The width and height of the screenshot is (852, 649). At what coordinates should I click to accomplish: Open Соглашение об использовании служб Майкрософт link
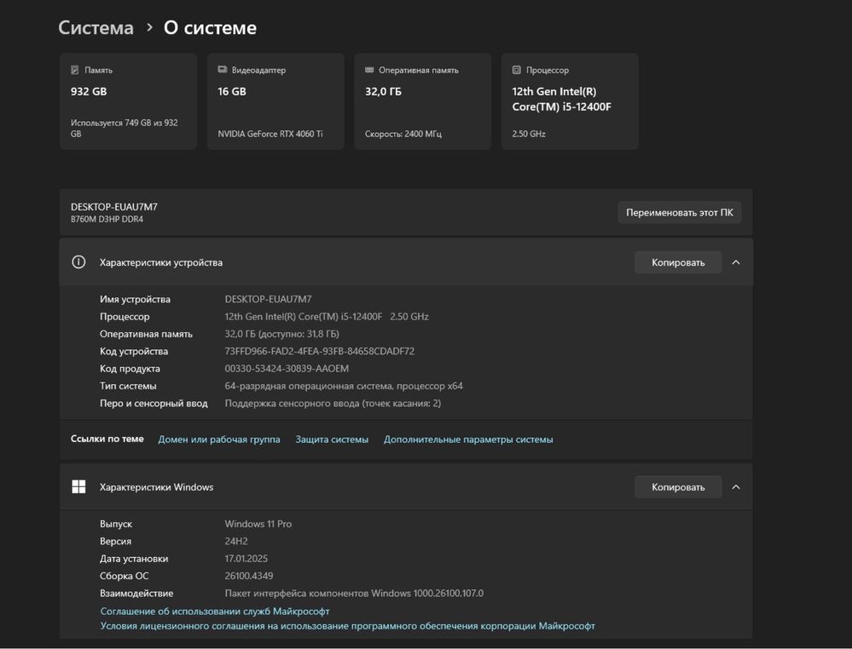click(215, 611)
